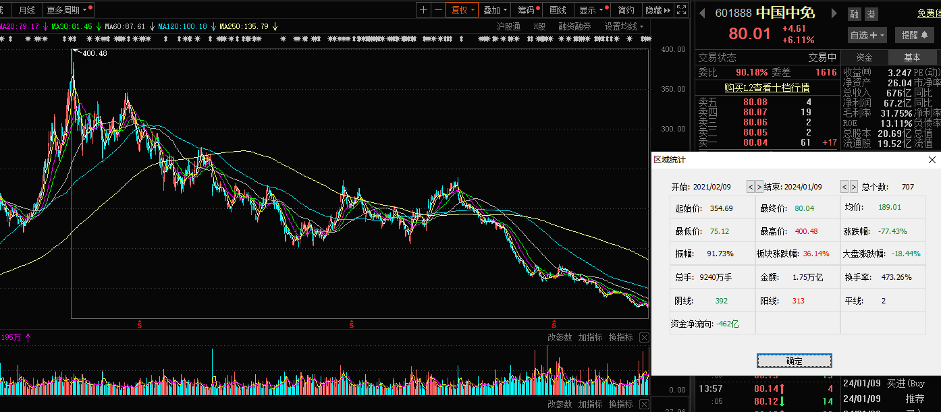This screenshot has height=412, width=941.
Task: Click the minus zoom-out chart icon
Action: (438, 10)
